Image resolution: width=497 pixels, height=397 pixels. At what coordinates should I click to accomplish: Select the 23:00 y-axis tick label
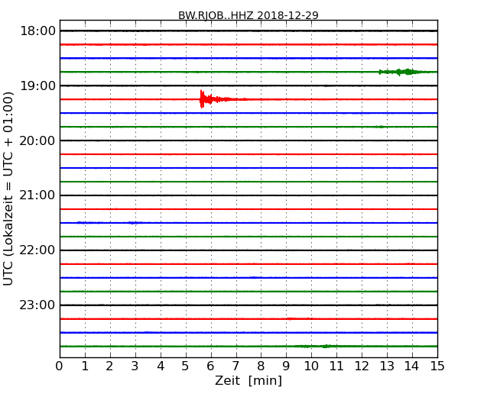click(x=37, y=305)
